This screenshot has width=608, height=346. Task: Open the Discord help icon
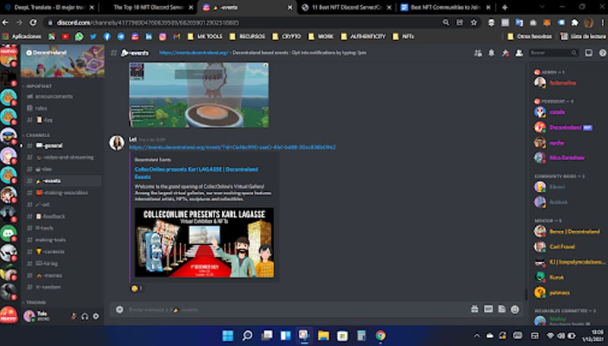click(x=602, y=52)
